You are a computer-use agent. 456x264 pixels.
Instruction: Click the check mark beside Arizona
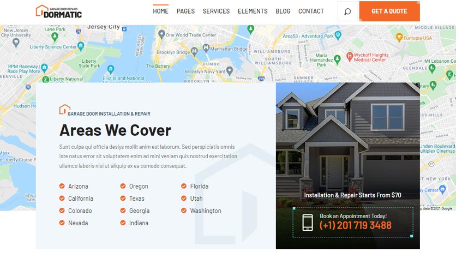tap(62, 186)
